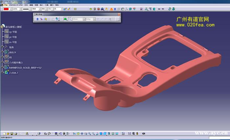This screenshot has height=140, width=230.
Task: Click the Zoom In magnifier icon
Action: [89, 133]
